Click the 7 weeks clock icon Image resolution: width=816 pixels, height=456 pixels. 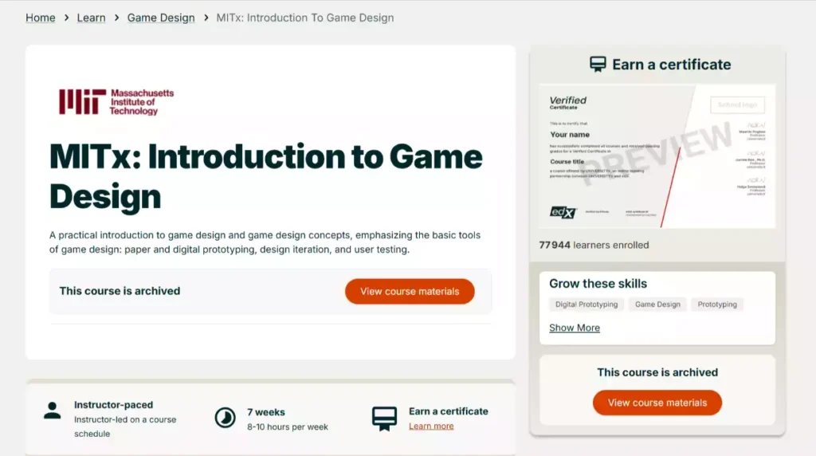[x=225, y=418]
